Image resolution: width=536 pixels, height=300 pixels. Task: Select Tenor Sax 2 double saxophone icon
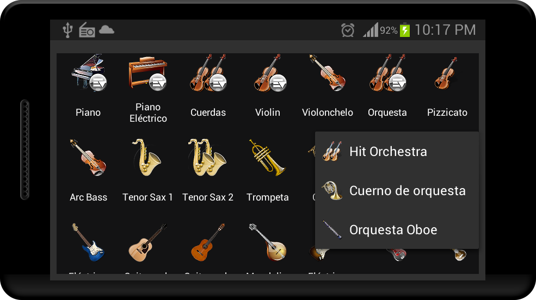207,157
